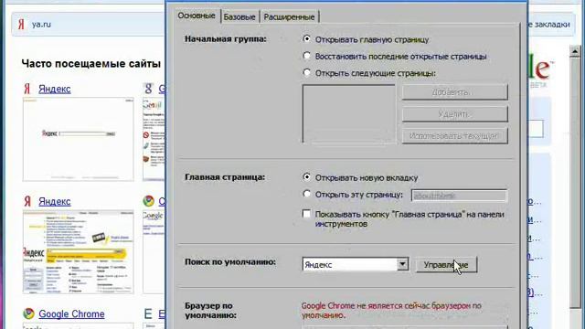585x329 pixels.
Task: Enable the 'Главная страница' toolbar button checkbox
Action: pos(306,214)
